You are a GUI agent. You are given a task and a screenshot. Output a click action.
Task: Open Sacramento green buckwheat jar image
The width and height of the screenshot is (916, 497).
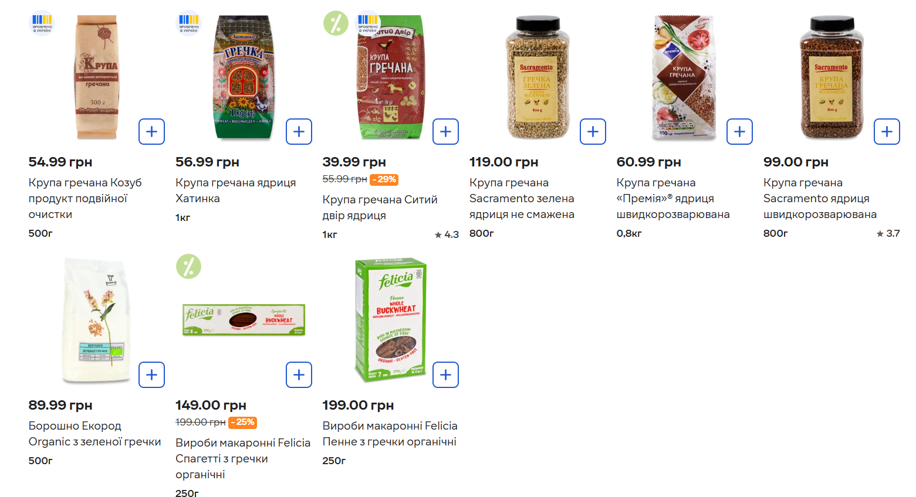pyautogui.click(x=537, y=77)
